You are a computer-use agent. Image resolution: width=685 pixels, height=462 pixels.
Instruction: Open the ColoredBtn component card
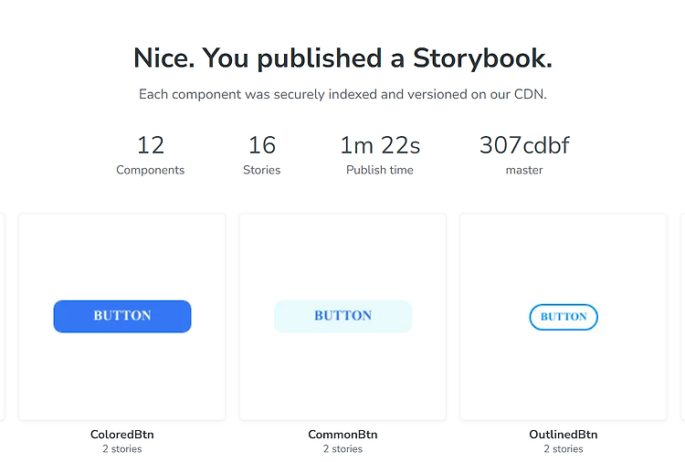pyautogui.click(x=122, y=317)
